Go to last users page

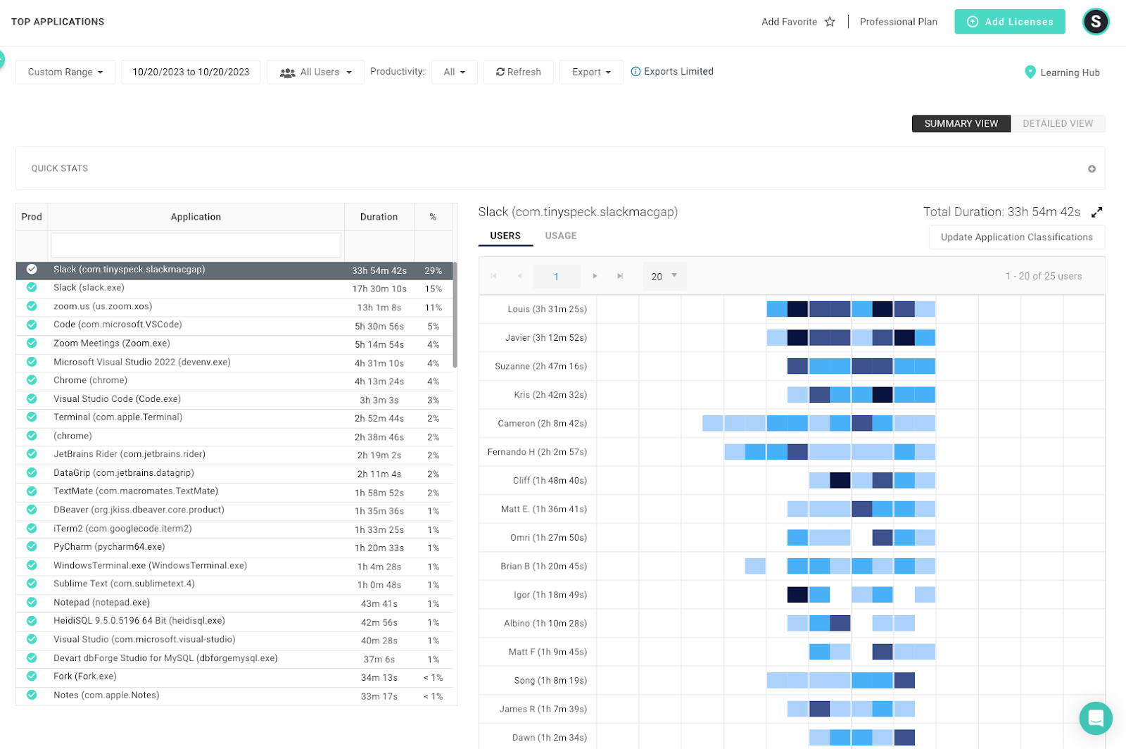click(x=620, y=276)
